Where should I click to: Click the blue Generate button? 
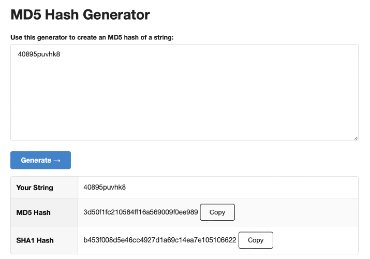pyautogui.click(x=40, y=160)
